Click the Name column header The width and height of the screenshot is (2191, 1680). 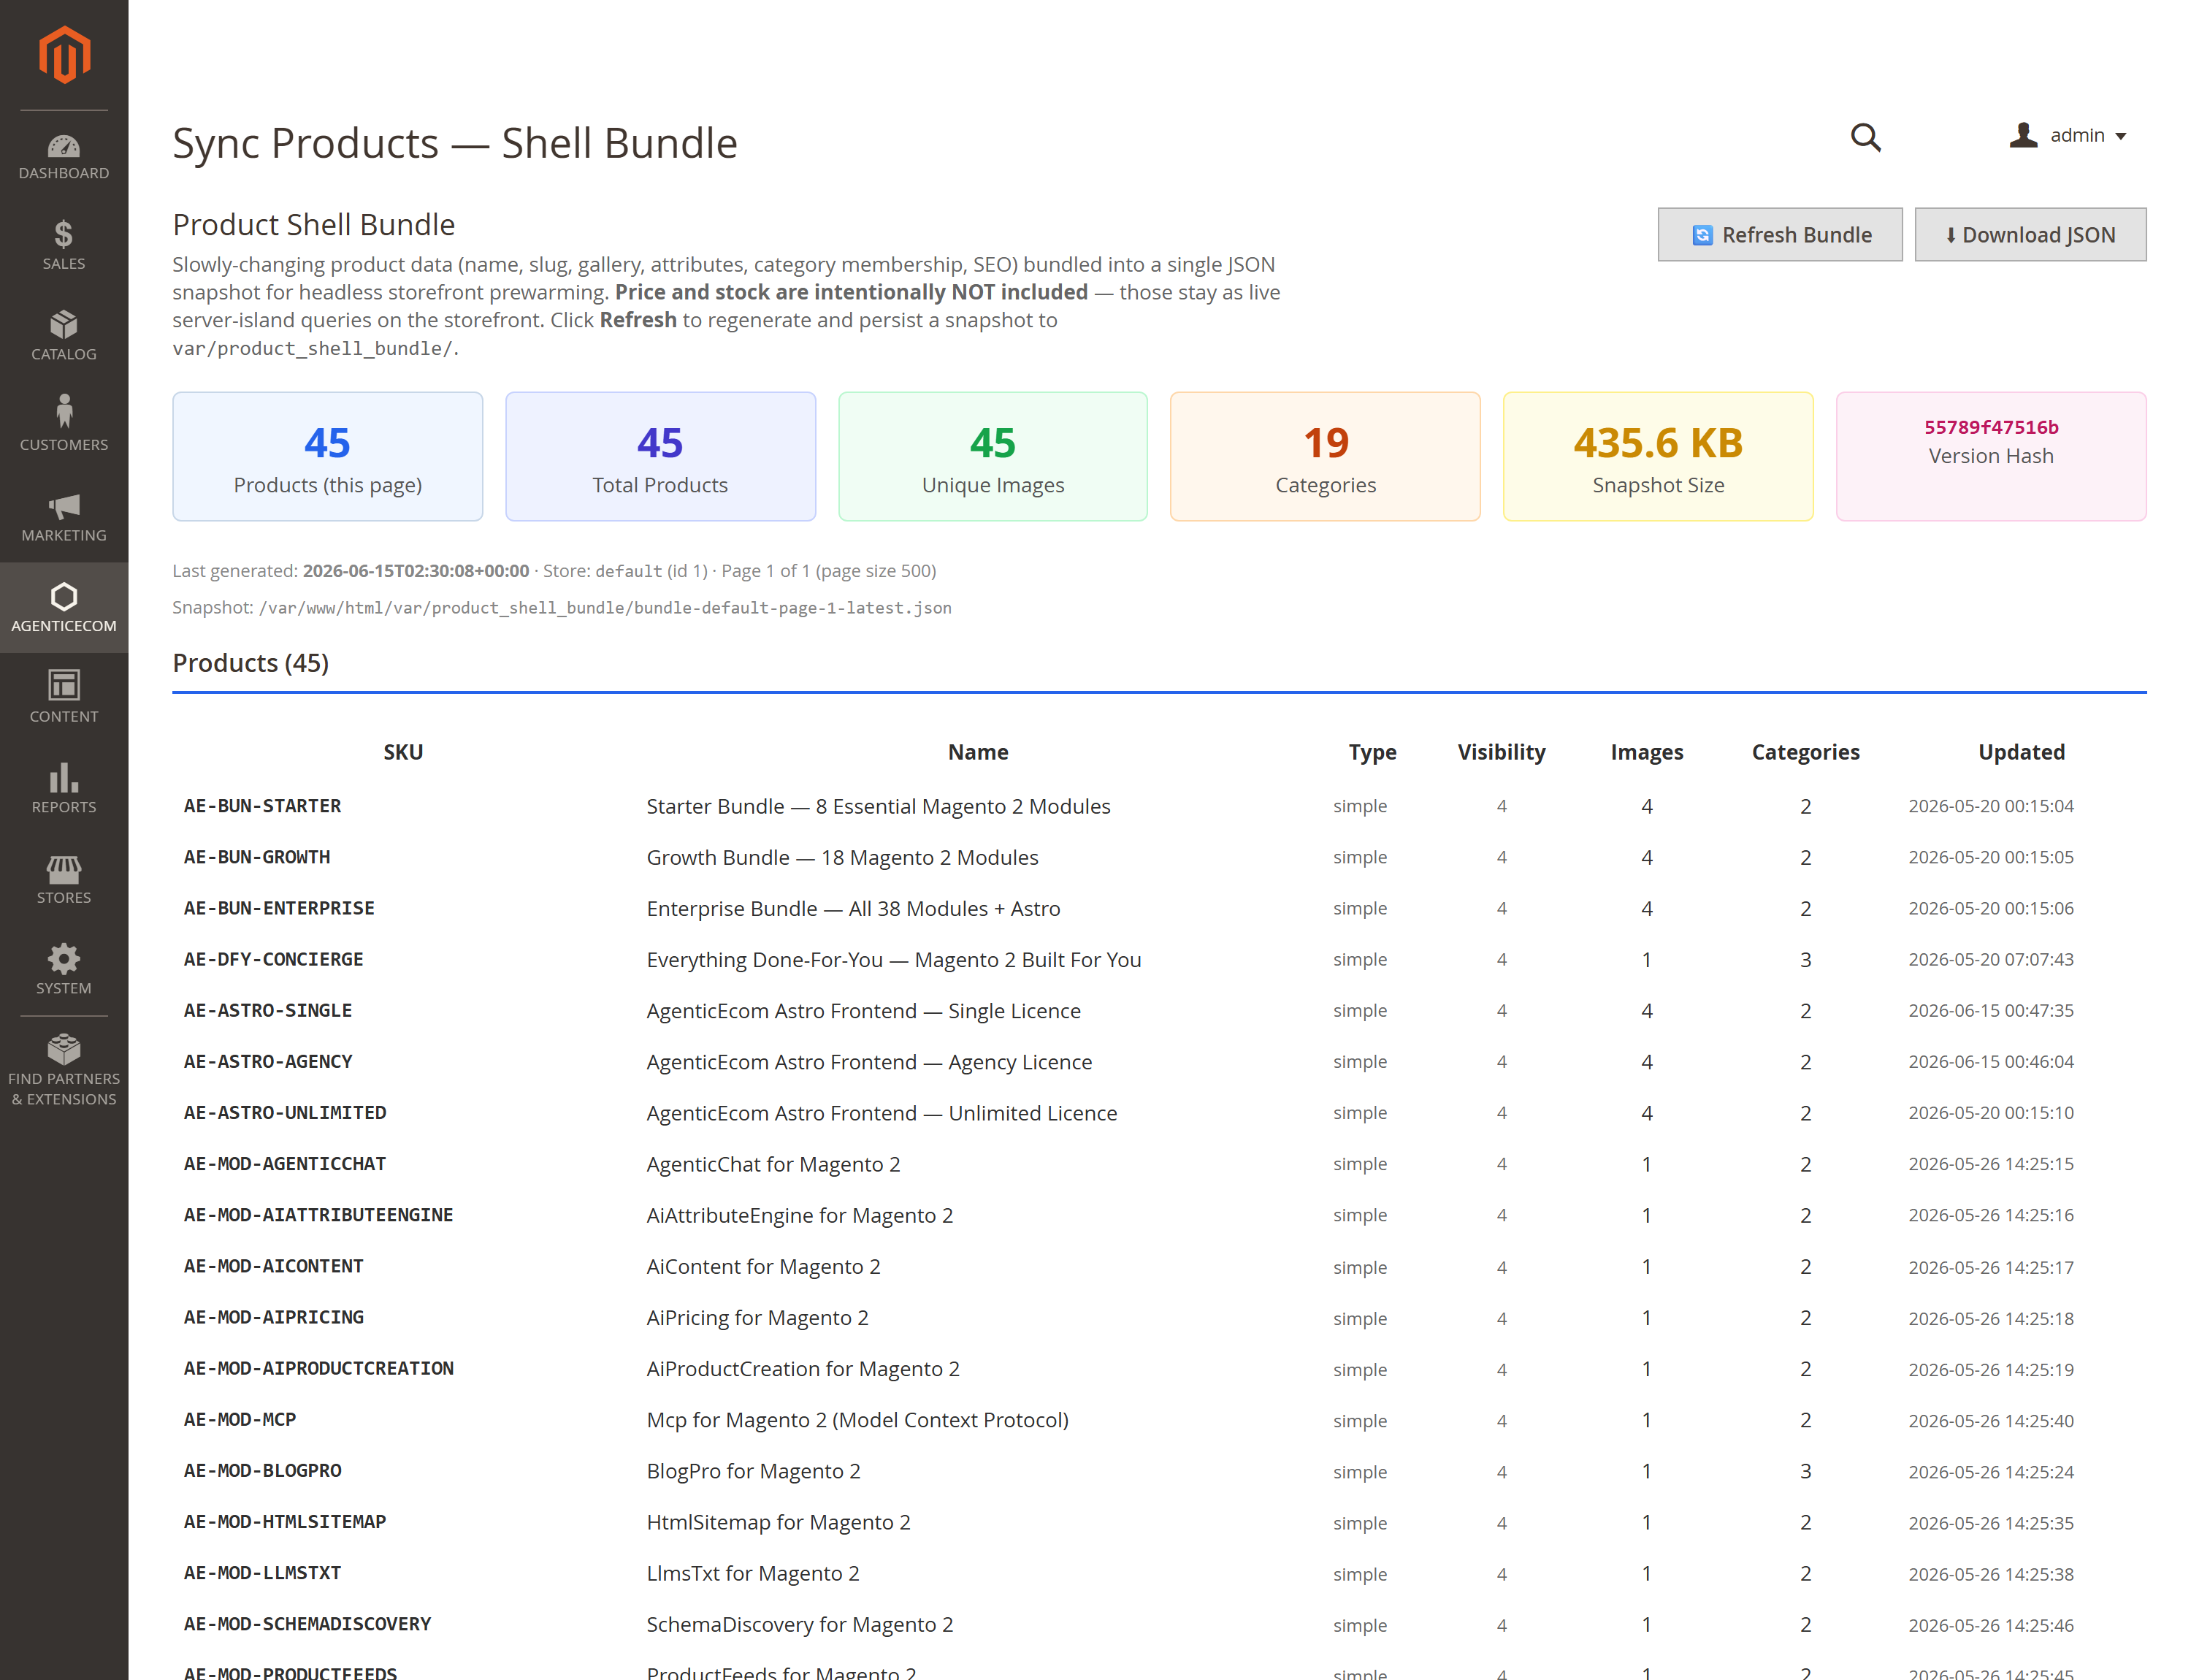click(978, 752)
